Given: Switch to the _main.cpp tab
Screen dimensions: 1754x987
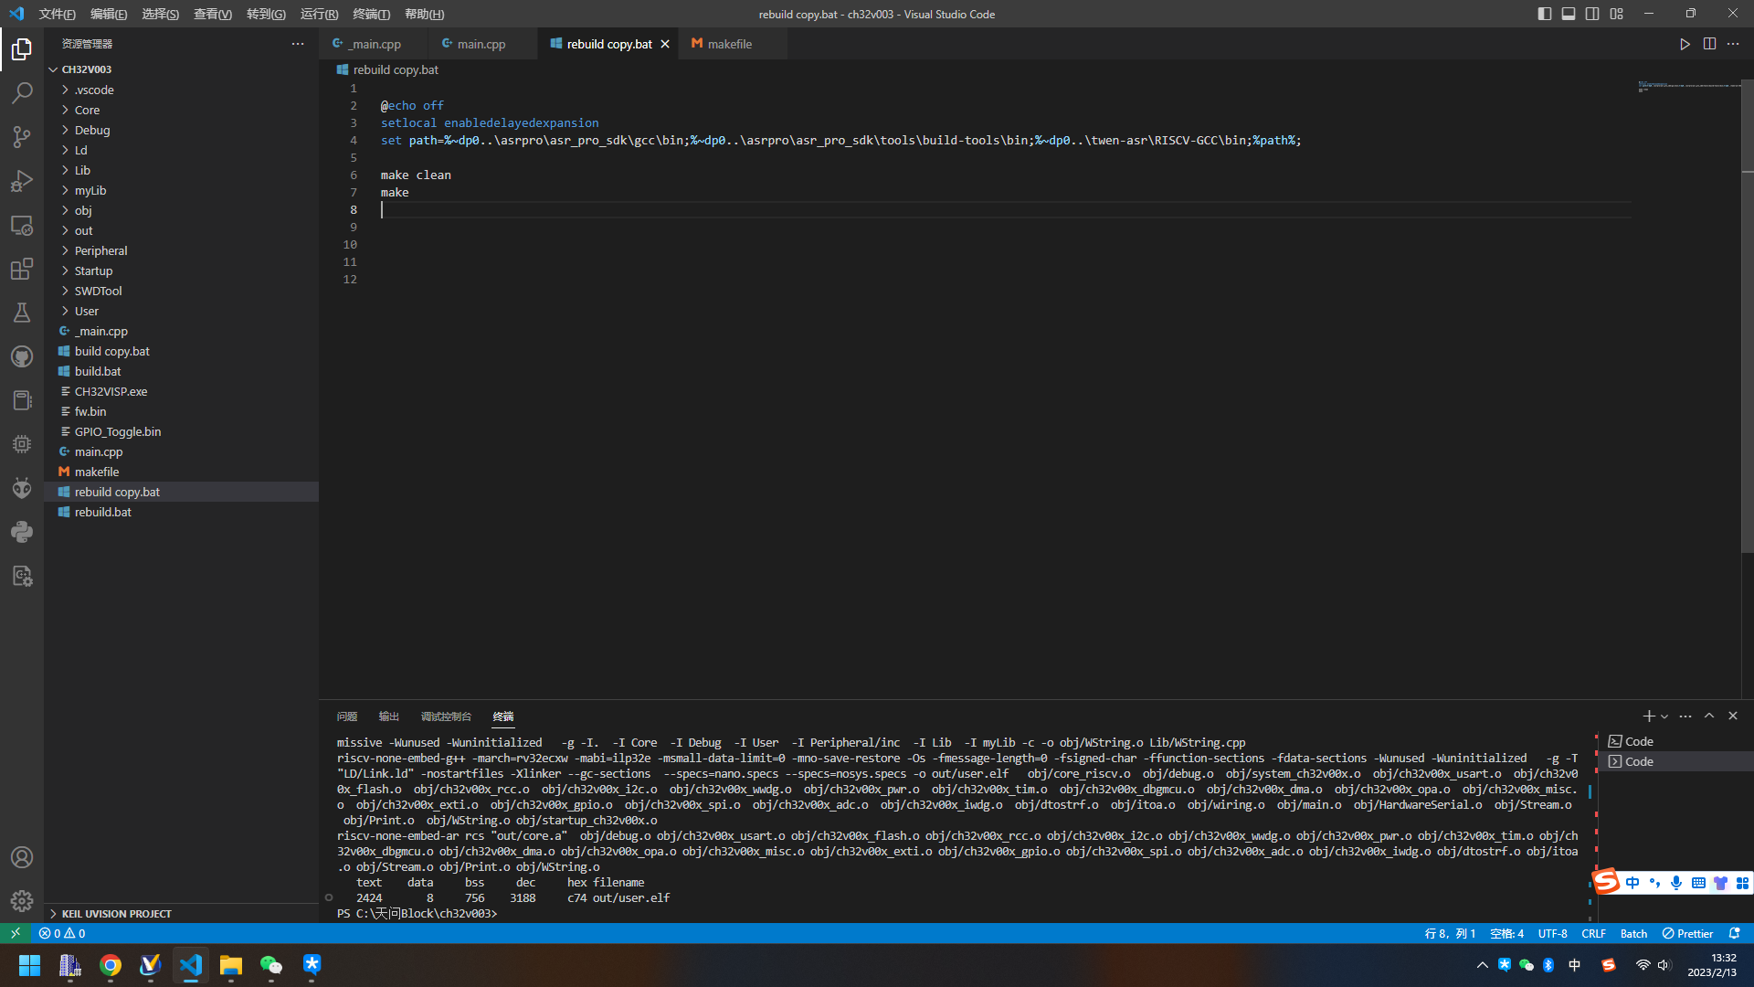Looking at the screenshot, I should [x=374, y=44].
